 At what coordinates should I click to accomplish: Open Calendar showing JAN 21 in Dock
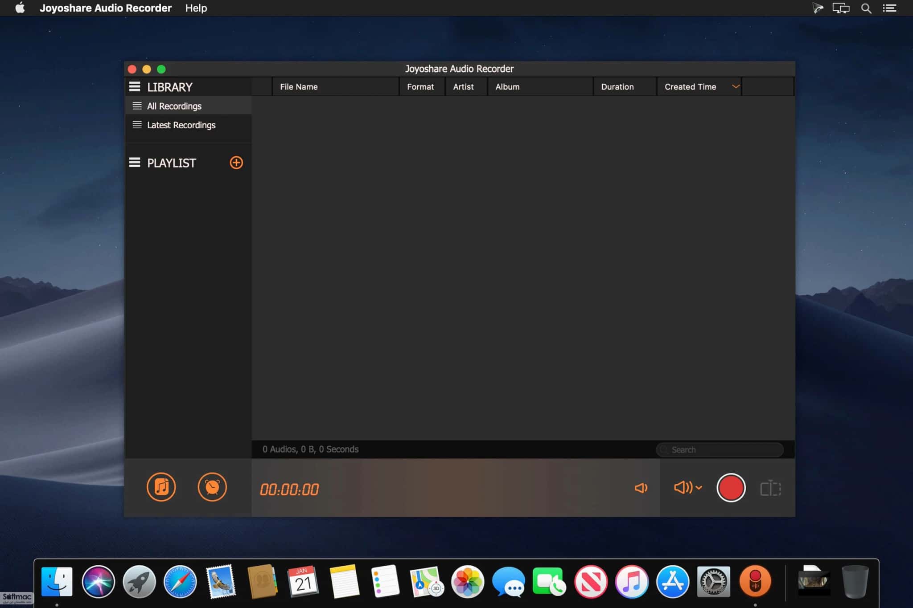click(x=303, y=581)
